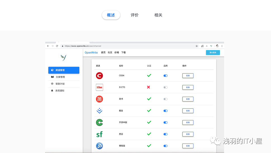Enable the 51CTO channel toggle

[165, 87]
